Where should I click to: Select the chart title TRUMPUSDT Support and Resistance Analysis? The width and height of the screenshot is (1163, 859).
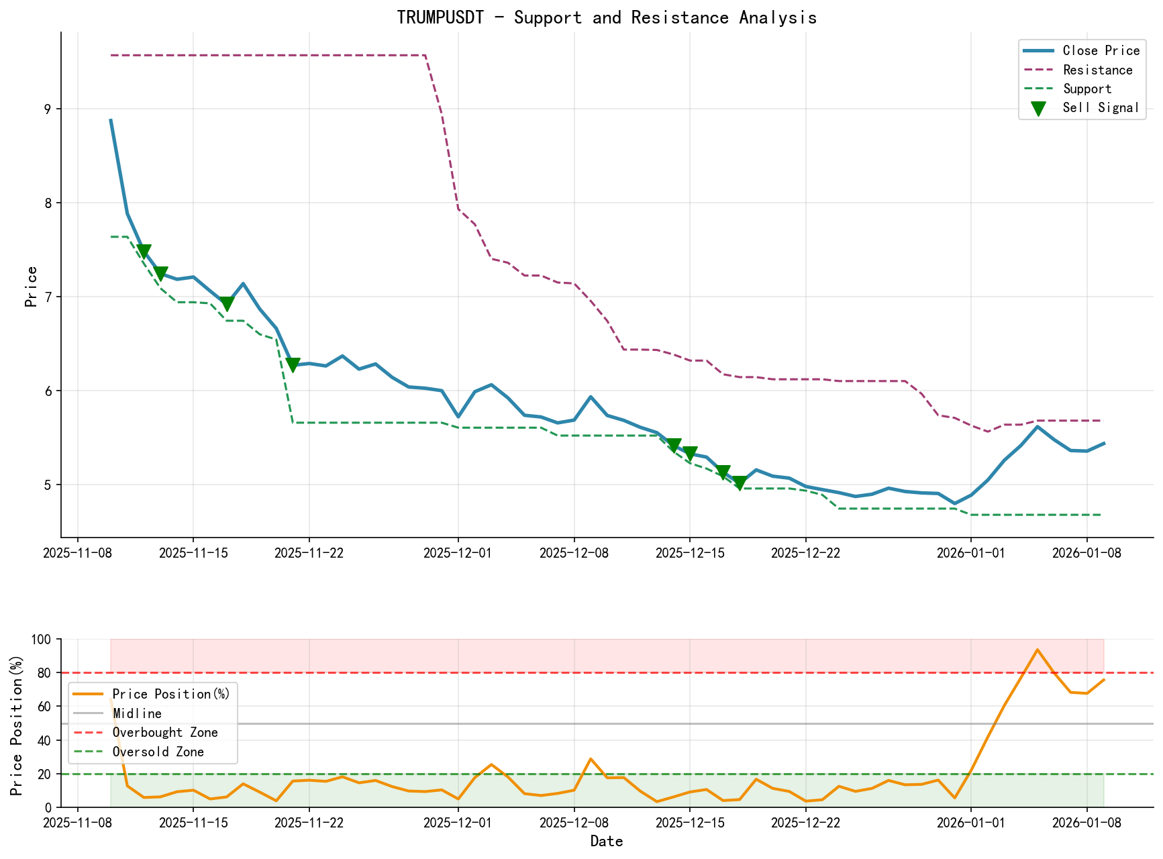pos(606,18)
